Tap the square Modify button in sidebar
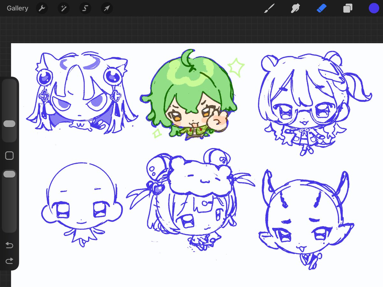 (x=10, y=156)
